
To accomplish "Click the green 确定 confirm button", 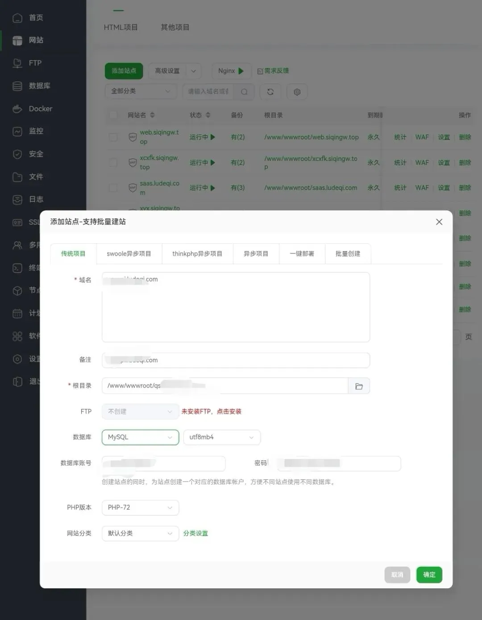I will click(429, 575).
